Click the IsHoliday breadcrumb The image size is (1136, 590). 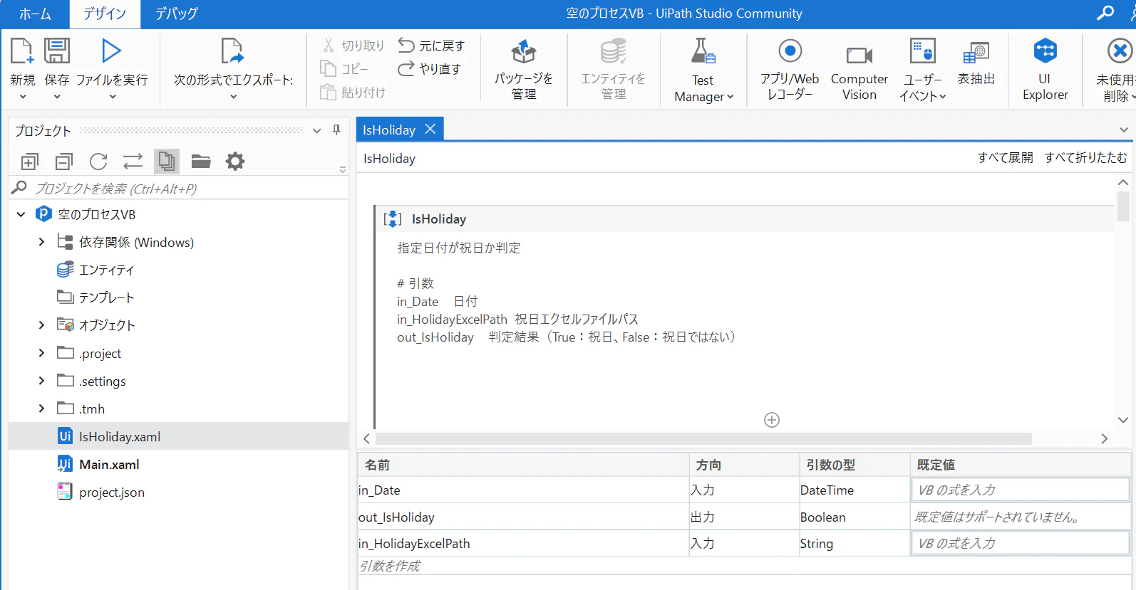(x=389, y=159)
